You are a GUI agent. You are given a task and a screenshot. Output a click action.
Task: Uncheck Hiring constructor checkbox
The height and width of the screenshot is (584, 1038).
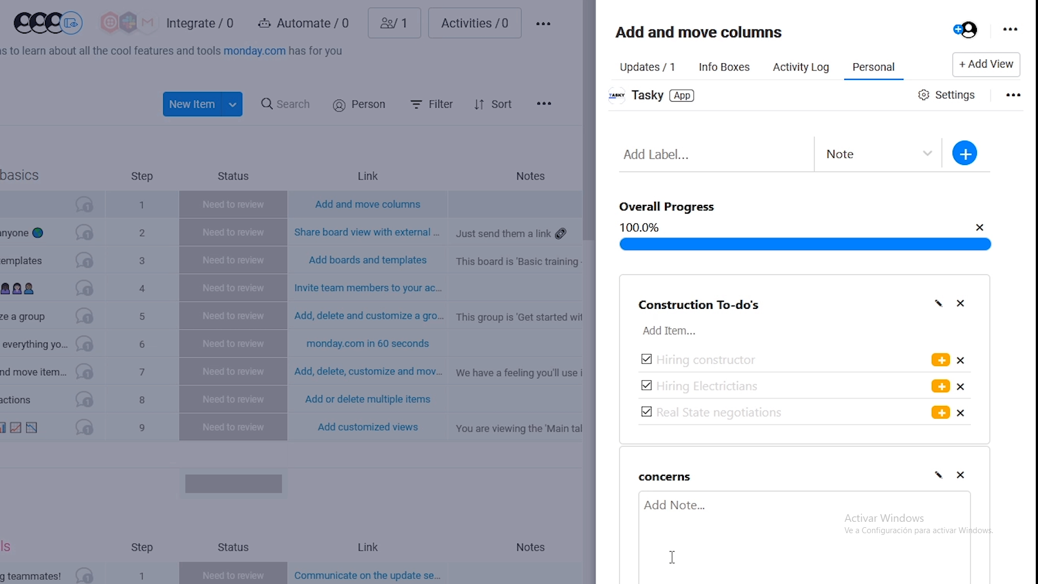(646, 359)
